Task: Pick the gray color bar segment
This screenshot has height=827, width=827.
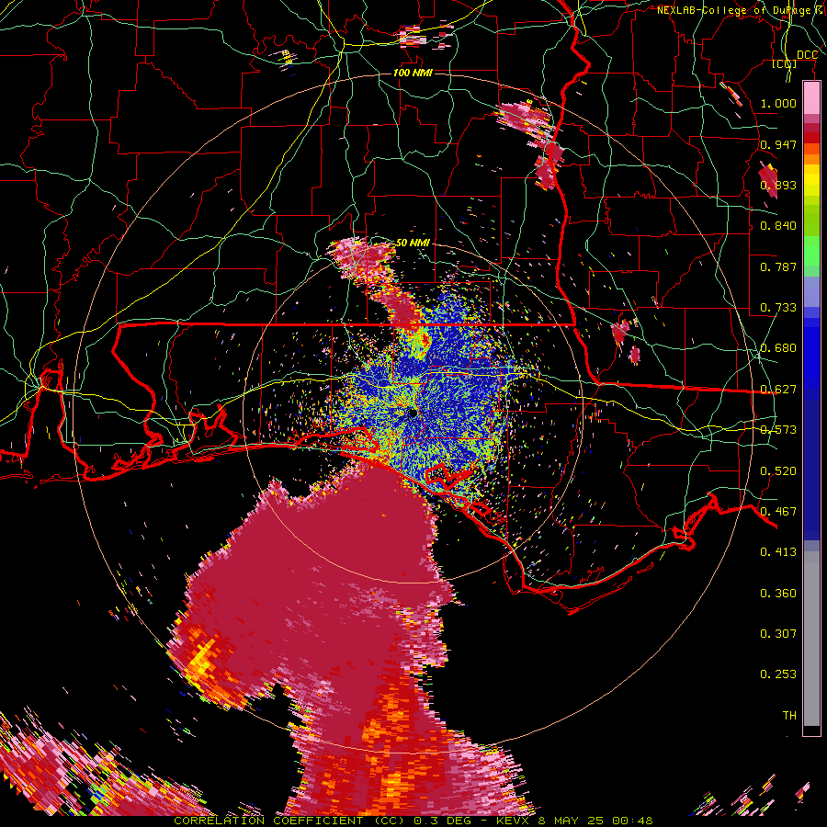Action: (811, 639)
